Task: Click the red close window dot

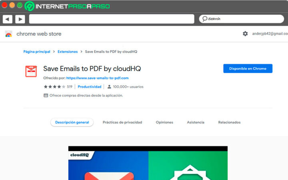Action: coord(4,5)
